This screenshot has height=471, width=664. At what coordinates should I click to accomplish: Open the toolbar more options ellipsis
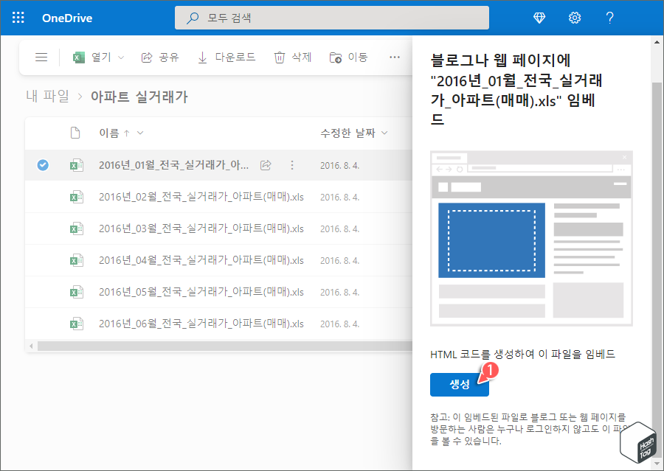pyautogui.click(x=395, y=57)
